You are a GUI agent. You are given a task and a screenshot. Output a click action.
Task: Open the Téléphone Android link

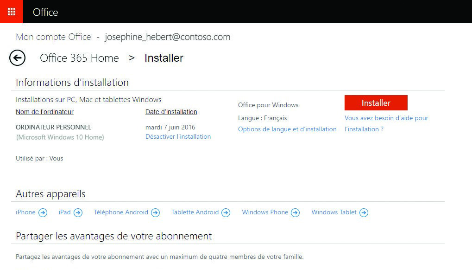[121, 212]
